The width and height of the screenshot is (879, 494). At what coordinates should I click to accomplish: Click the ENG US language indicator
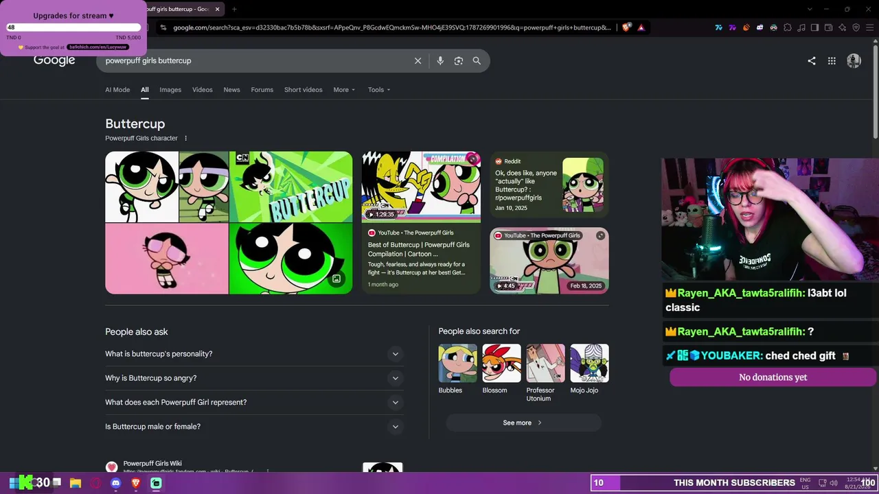pyautogui.click(x=806, y=483)
